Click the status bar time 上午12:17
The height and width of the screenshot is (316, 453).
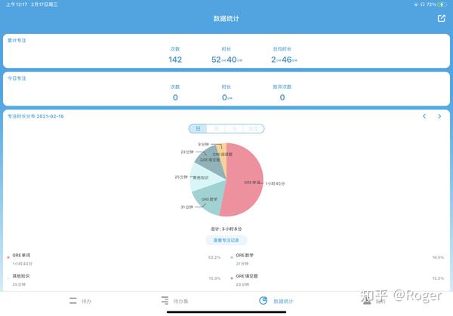pyautogui.click(x=17, y=5)
